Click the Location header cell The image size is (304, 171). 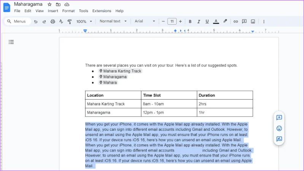(113, 95)
